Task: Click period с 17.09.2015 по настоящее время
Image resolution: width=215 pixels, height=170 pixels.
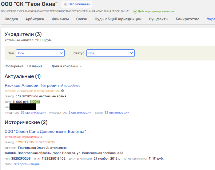Action: (x=41, y=96)
